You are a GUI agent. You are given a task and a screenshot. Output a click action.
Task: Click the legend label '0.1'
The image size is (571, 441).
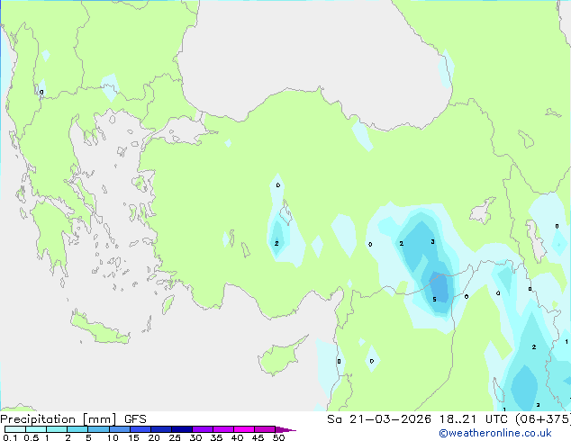(10, 437)
